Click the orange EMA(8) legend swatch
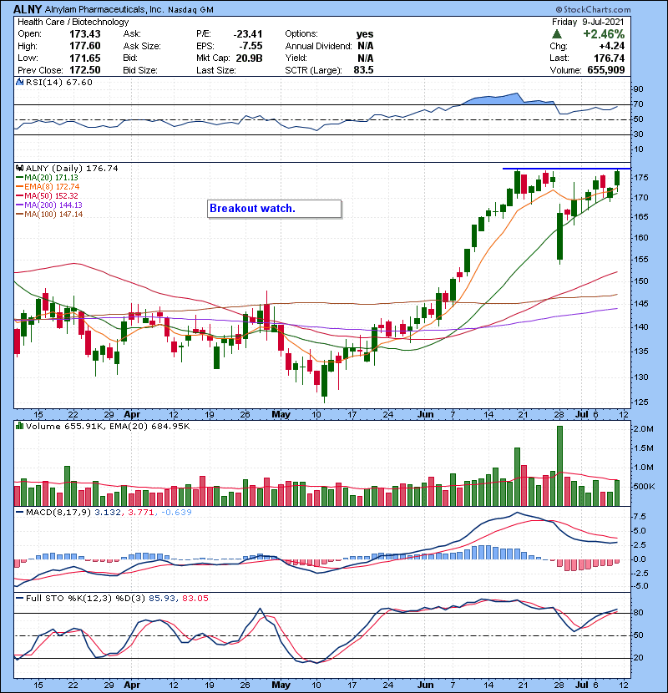 coord(20,187)
